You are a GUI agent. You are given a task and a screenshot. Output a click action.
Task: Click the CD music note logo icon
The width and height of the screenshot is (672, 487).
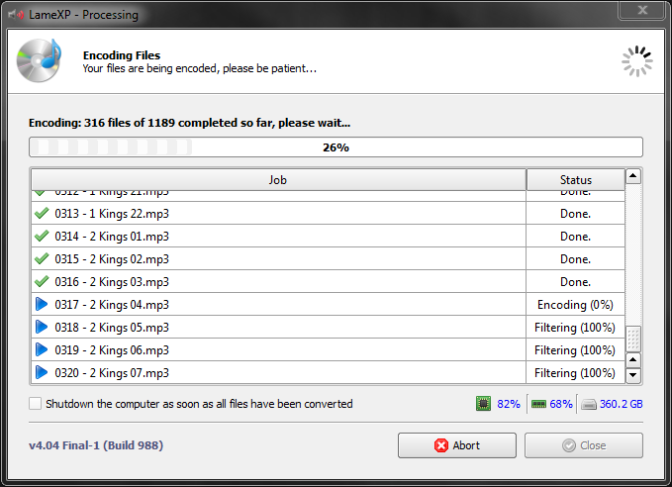coord(39,60)
